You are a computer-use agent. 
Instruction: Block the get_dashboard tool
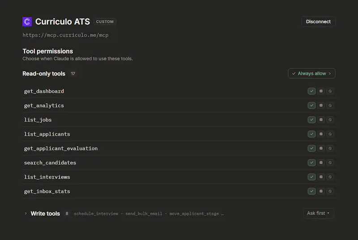point(330,91)
